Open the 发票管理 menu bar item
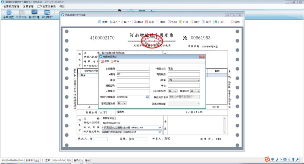 [28, 6]
